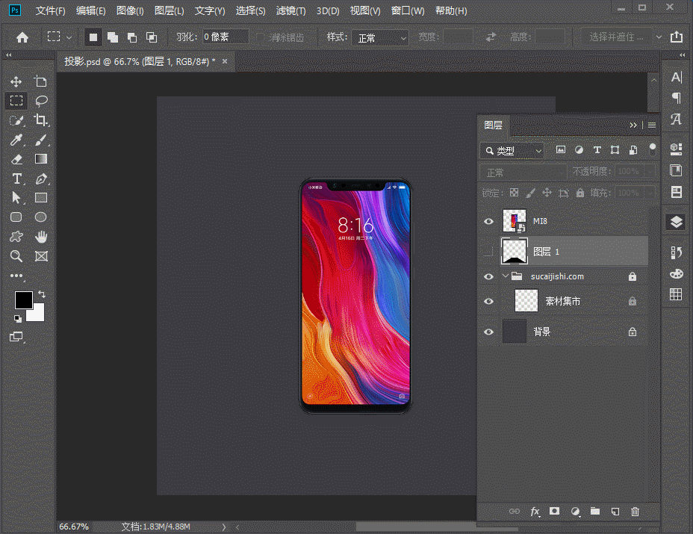
Task: Choose New Selection mode
Action: (x=93, y=37)
